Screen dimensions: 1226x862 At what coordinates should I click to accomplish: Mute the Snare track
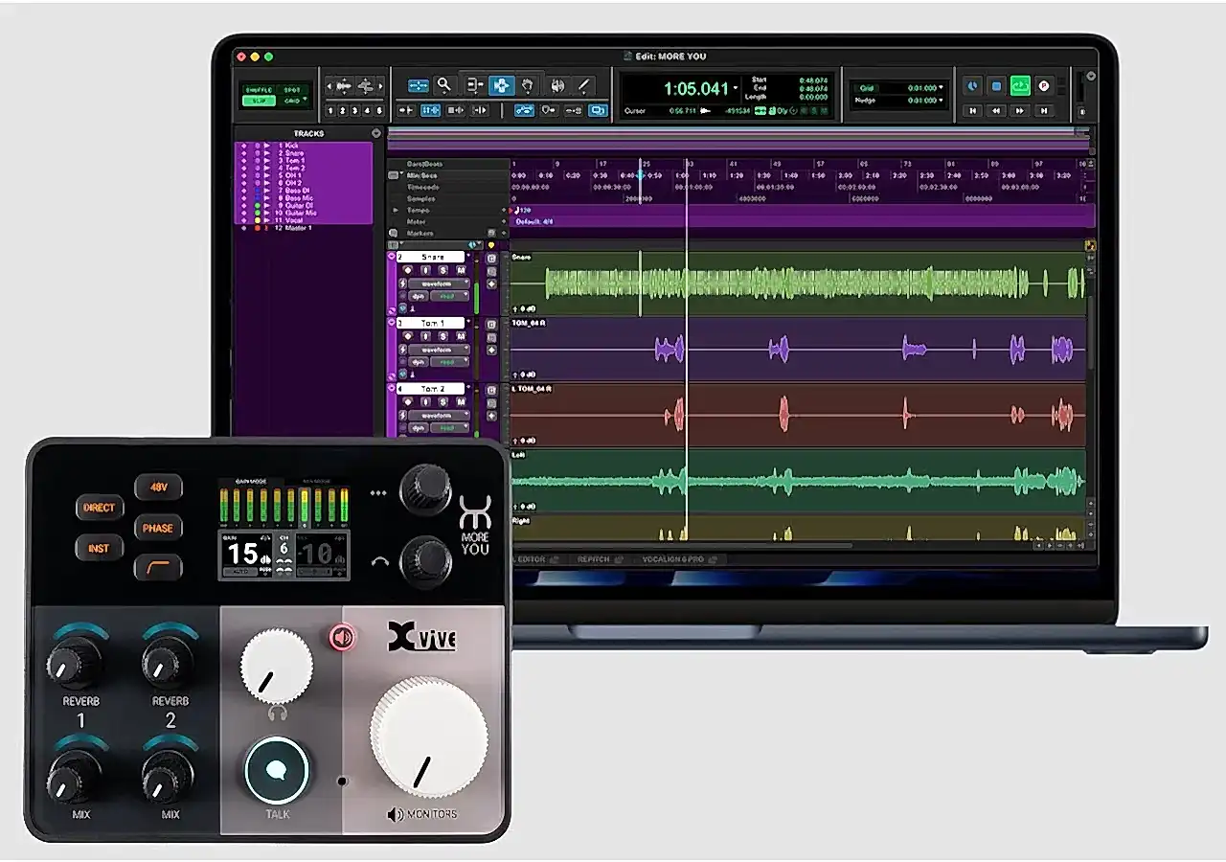(x=461, y=270)
